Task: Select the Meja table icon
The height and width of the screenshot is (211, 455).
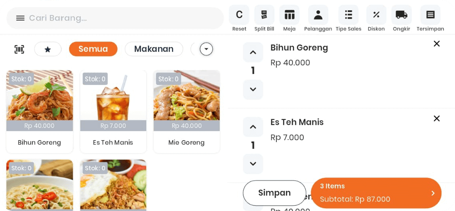Action: [289, 15]
